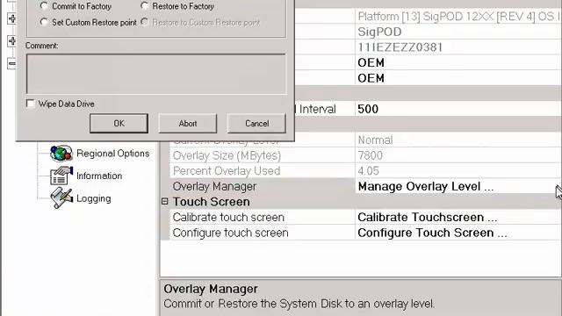Select the Information tree item
Viewport: 562px width, 316px height.
(x=99, y=176)
